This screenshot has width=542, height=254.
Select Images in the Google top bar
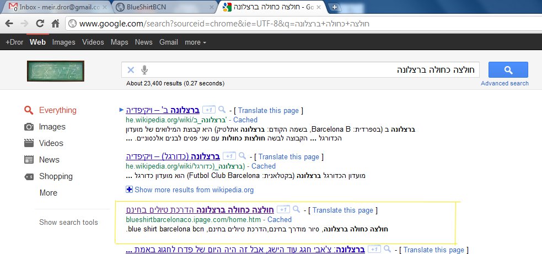[x=63, y=42]
